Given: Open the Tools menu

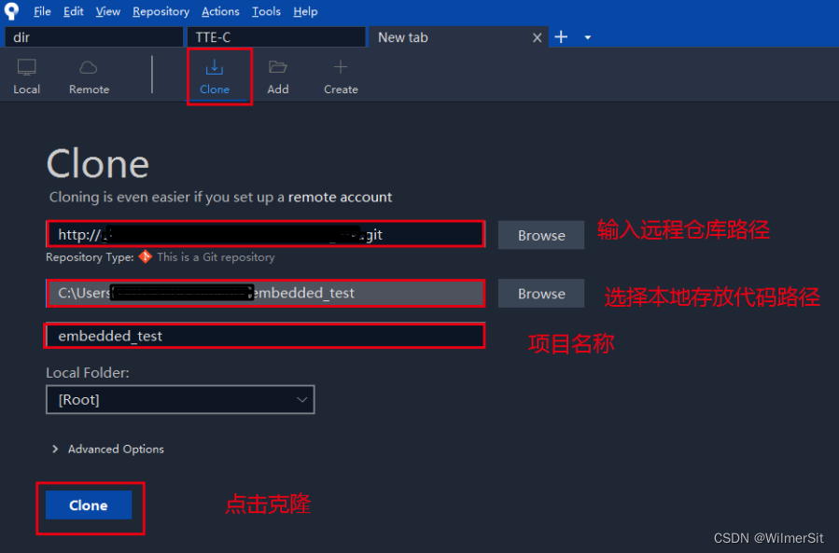Looking at the screenshot, I should point(266,11).
